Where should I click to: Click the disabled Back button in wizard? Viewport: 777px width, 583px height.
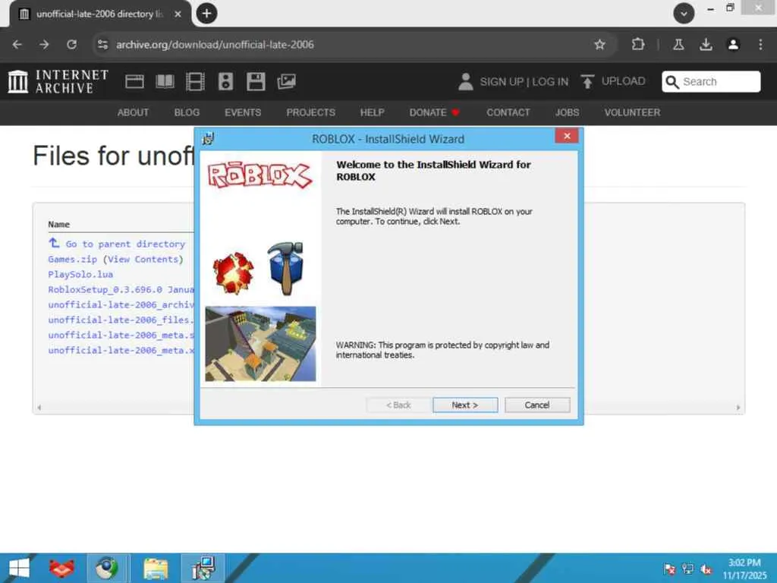(398, 405)
